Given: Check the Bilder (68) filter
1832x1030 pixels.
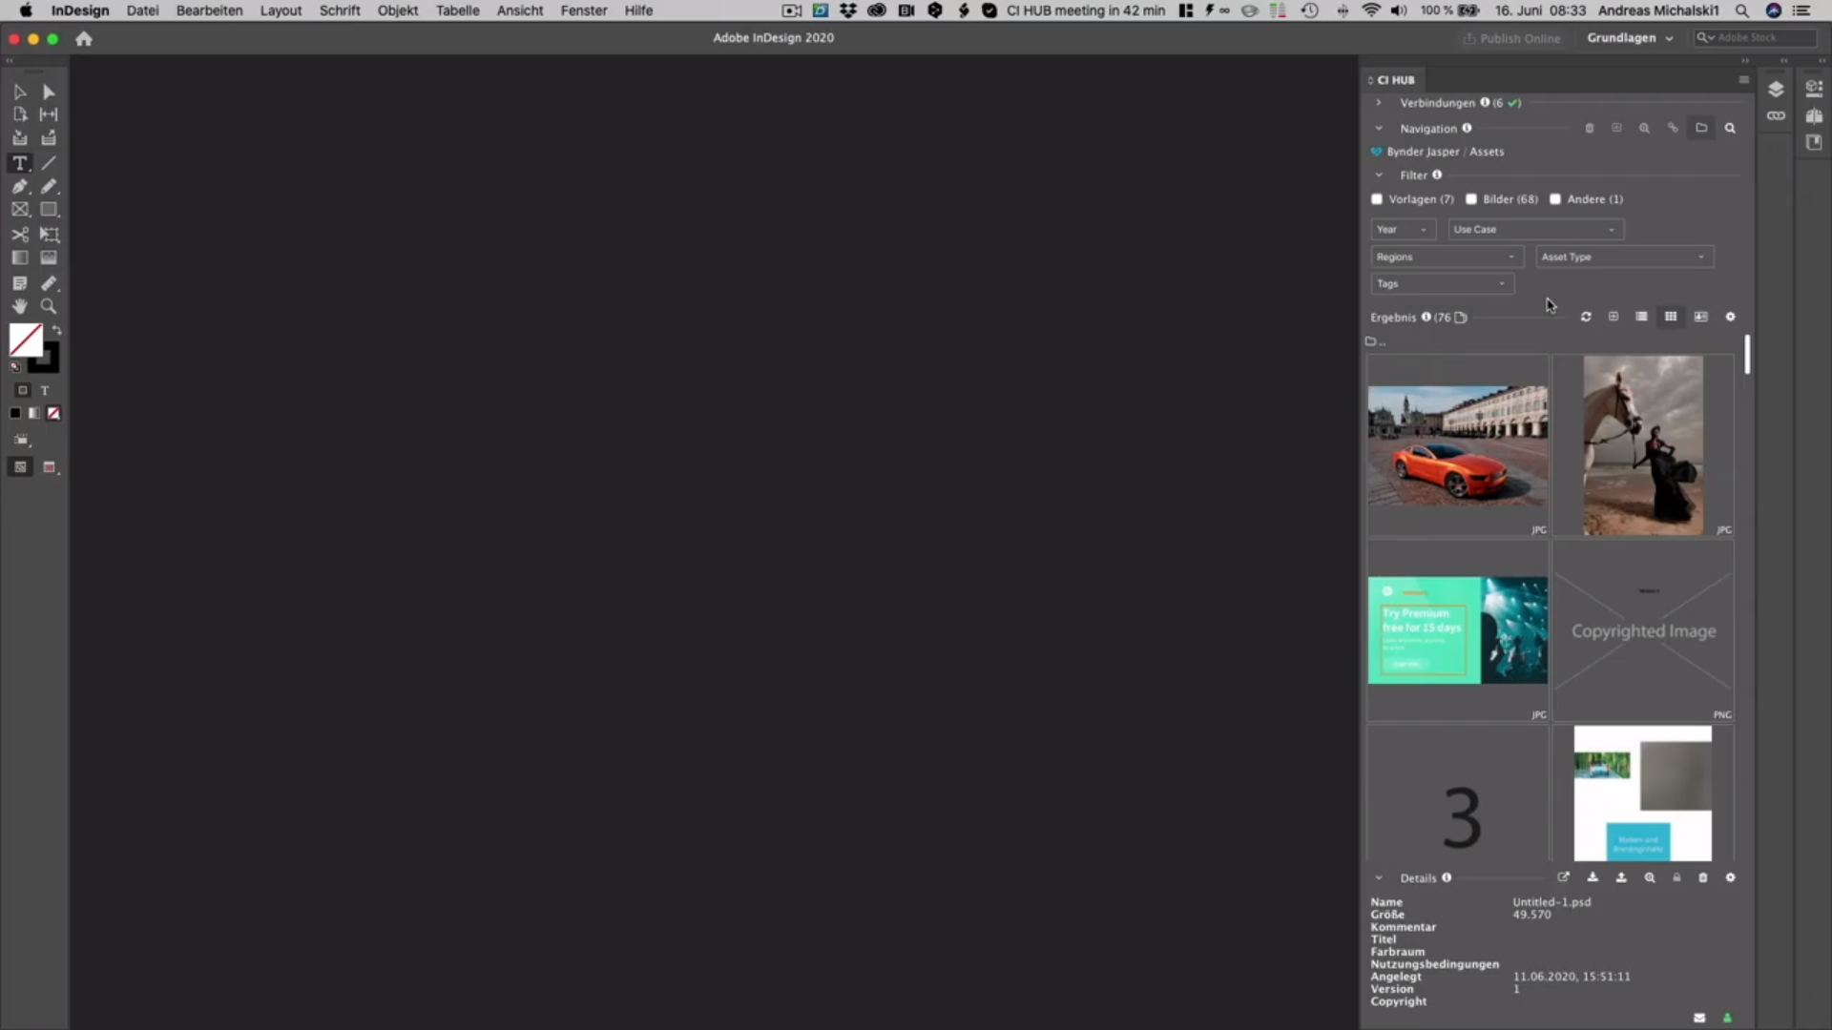Looking at the screenshot, I should pos(1471,199).
